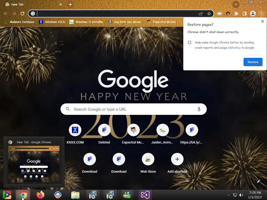The image size is (267, 200).
Task: Open Chrome three-dot menu
Action: (261, 14)
